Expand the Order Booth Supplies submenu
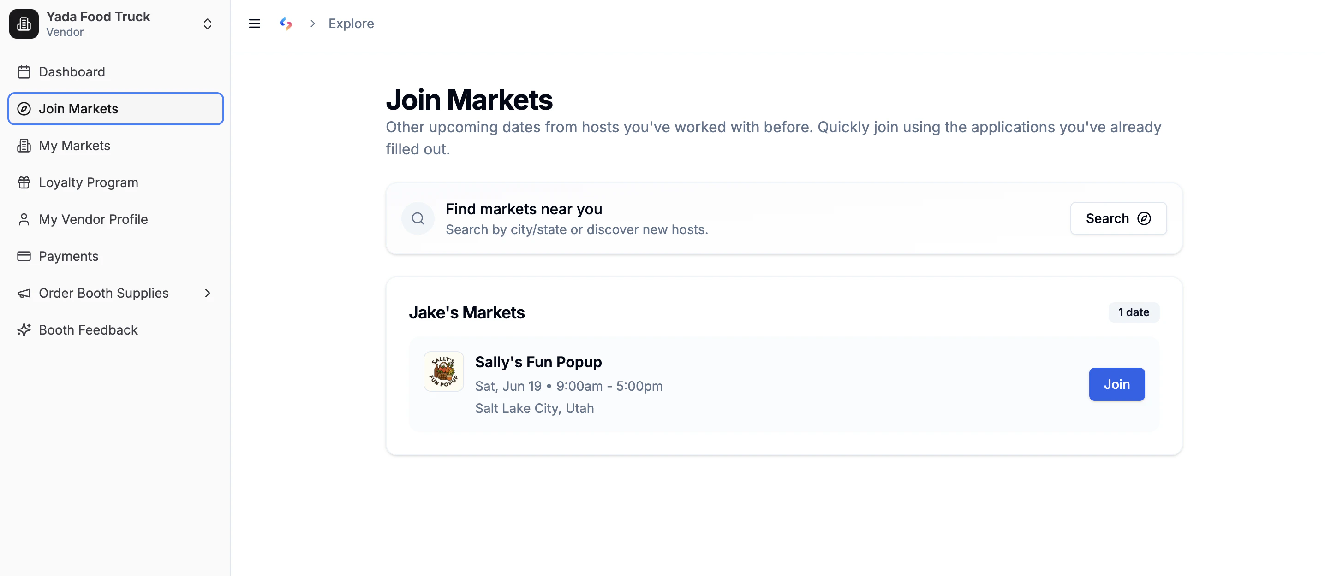Viewport: 1325px width, 576px height. (207, 293)
